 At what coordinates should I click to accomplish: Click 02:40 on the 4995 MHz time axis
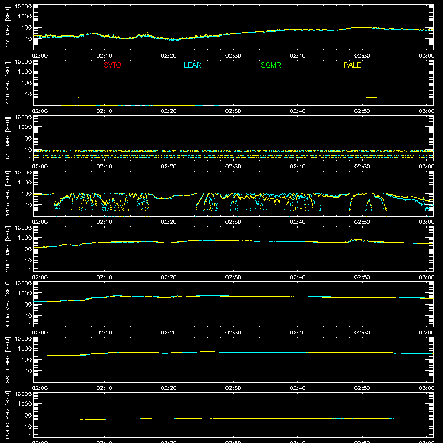[297, 333]
